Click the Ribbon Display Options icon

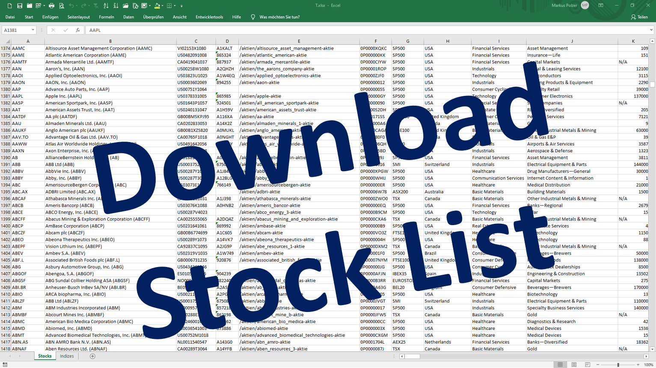pos(601,6)
